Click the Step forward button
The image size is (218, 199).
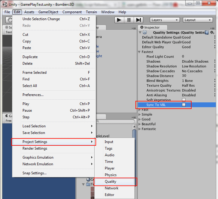[x=138, y=20]
